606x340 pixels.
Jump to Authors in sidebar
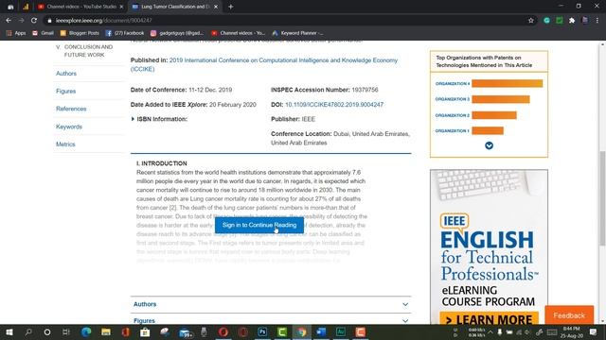(x=66, y=74)
